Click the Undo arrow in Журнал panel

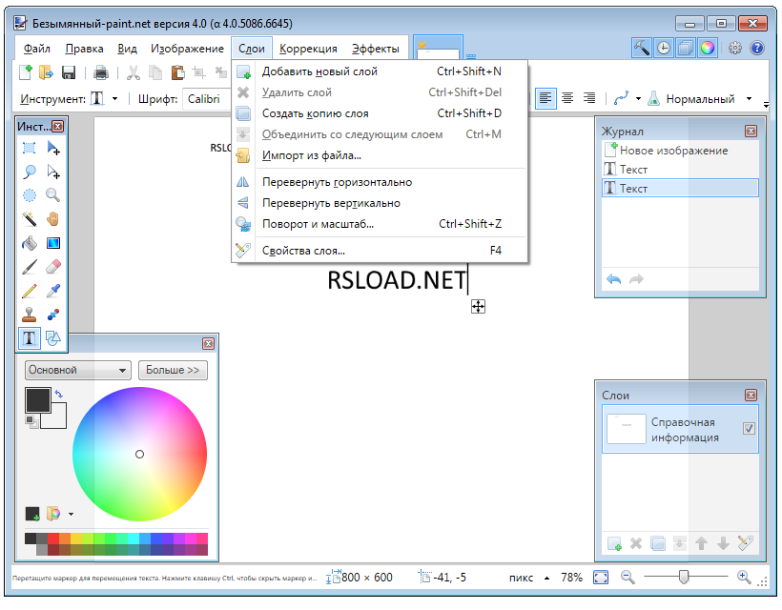[x=613, y=279]
